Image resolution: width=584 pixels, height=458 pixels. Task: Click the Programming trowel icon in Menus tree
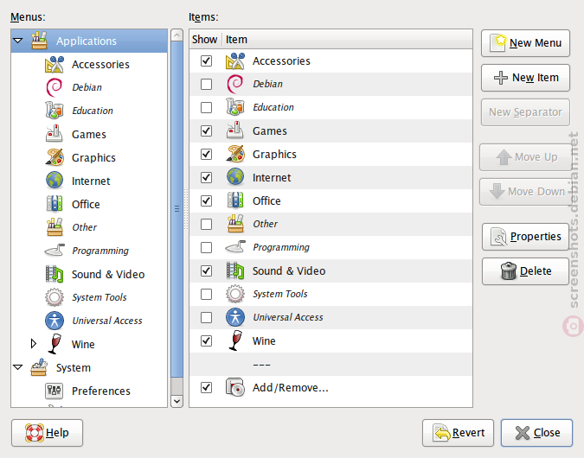(x=55, y=251)
